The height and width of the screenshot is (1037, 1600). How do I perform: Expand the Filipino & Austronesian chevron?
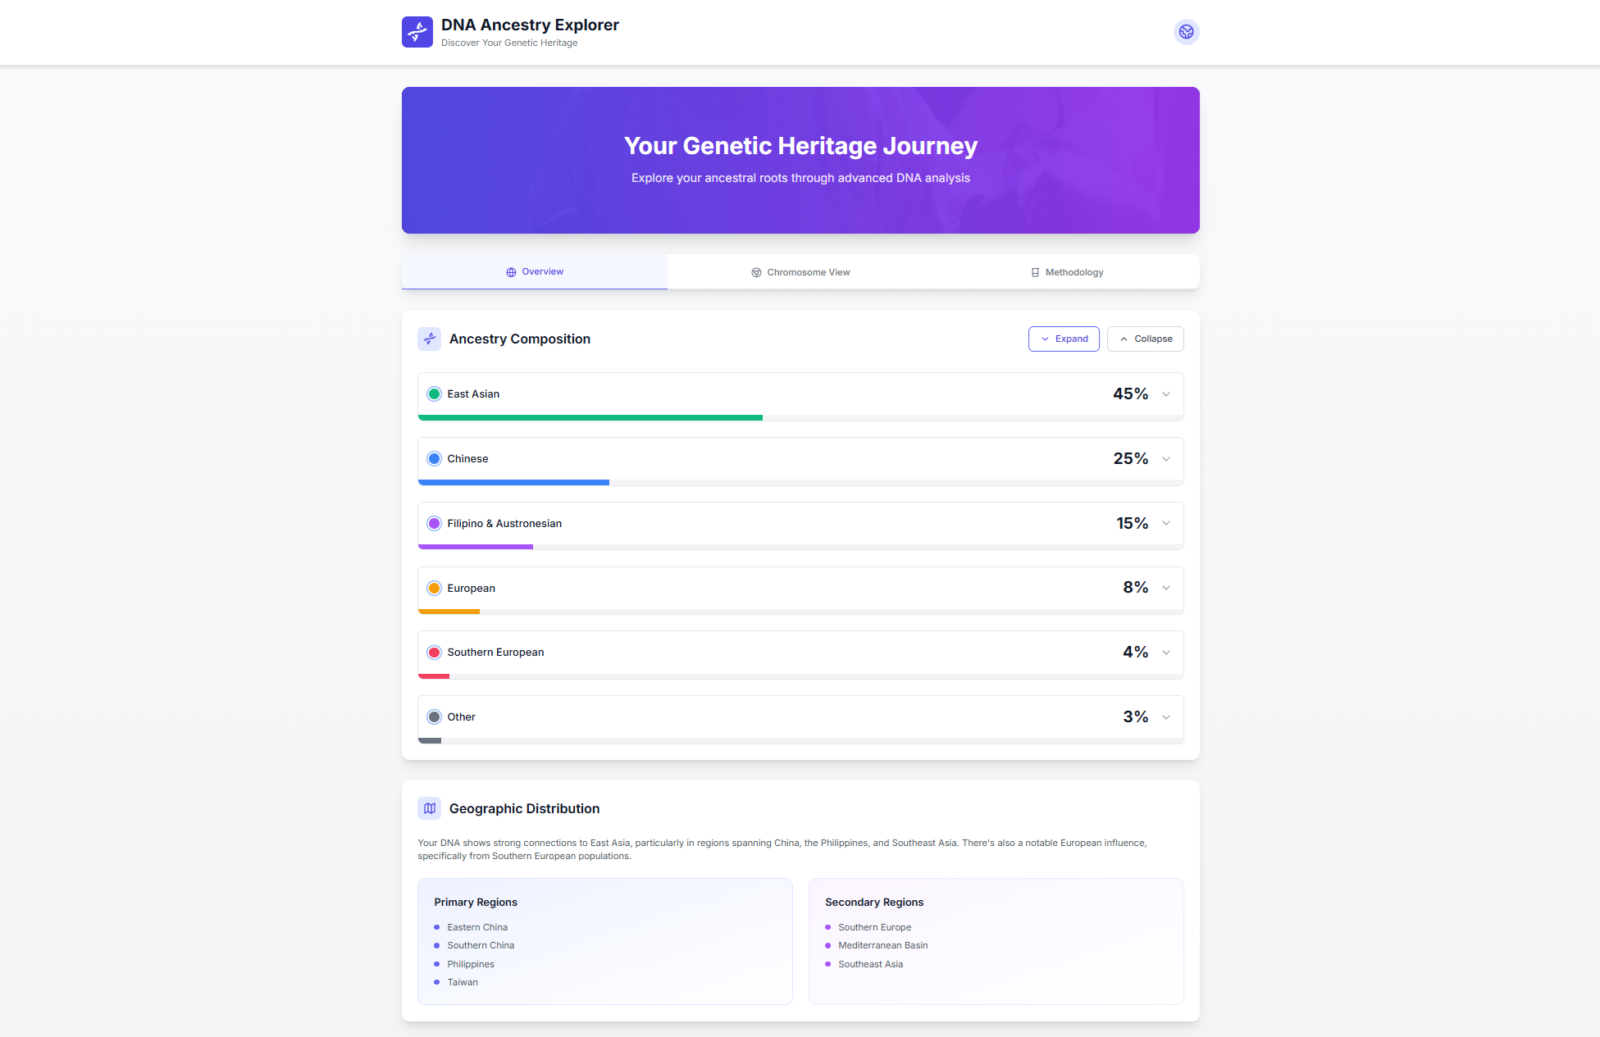point(1166,523)
